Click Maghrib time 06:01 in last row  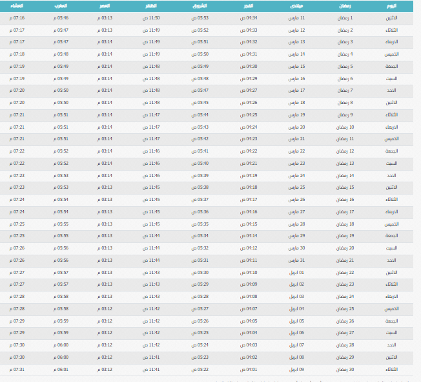point(62,369)
